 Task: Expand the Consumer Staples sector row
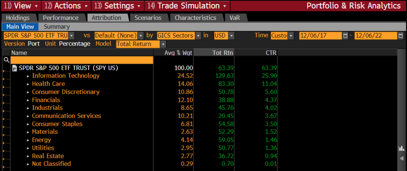coord(28,124)
